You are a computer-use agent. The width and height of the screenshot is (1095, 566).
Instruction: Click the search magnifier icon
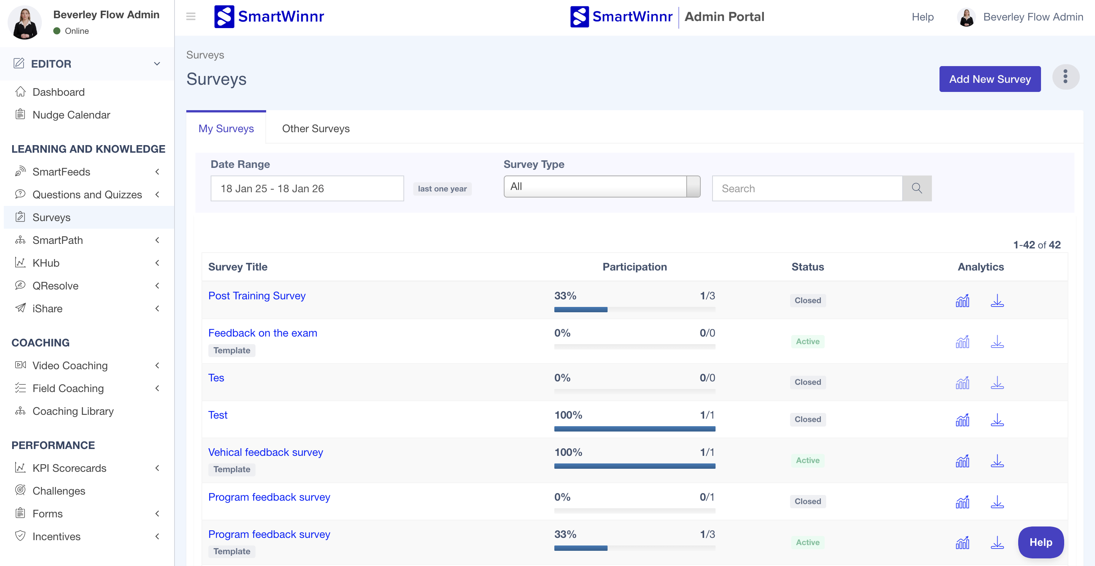[x=916, y=188]
